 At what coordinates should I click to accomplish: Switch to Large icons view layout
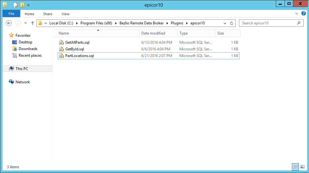pyautogui.click(x=302, y=167)
